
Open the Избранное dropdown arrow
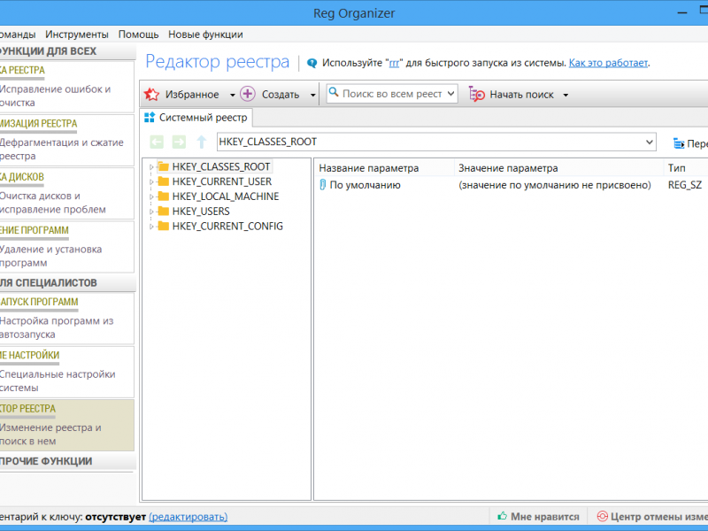[x=233, y=95]
